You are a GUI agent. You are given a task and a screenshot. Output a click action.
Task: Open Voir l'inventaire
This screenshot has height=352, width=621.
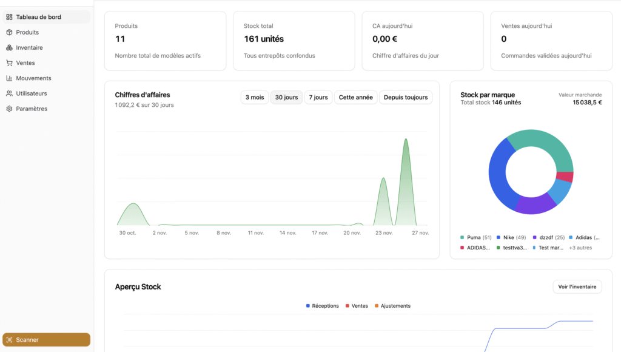pos(577,287)
